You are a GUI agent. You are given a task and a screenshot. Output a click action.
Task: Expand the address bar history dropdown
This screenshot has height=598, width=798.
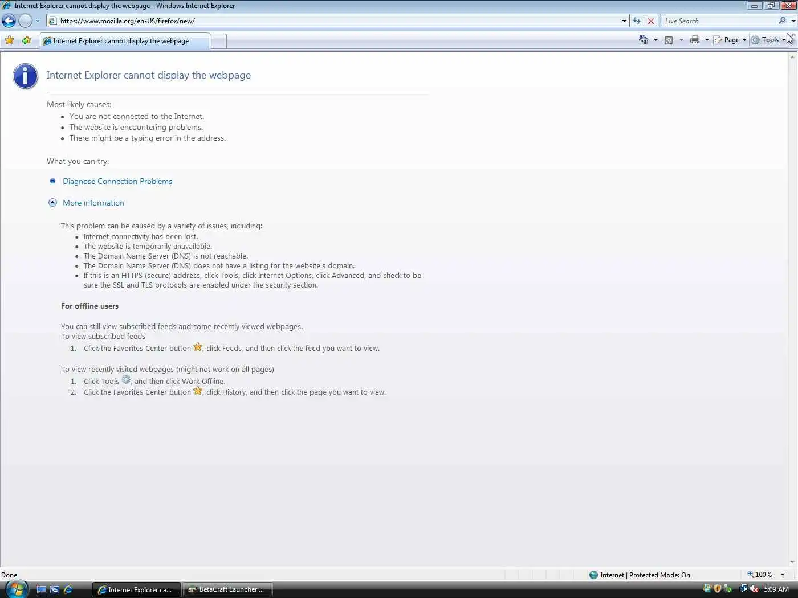pos(624,21)
